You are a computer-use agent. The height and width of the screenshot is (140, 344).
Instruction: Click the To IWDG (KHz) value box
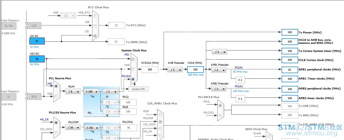116,42
